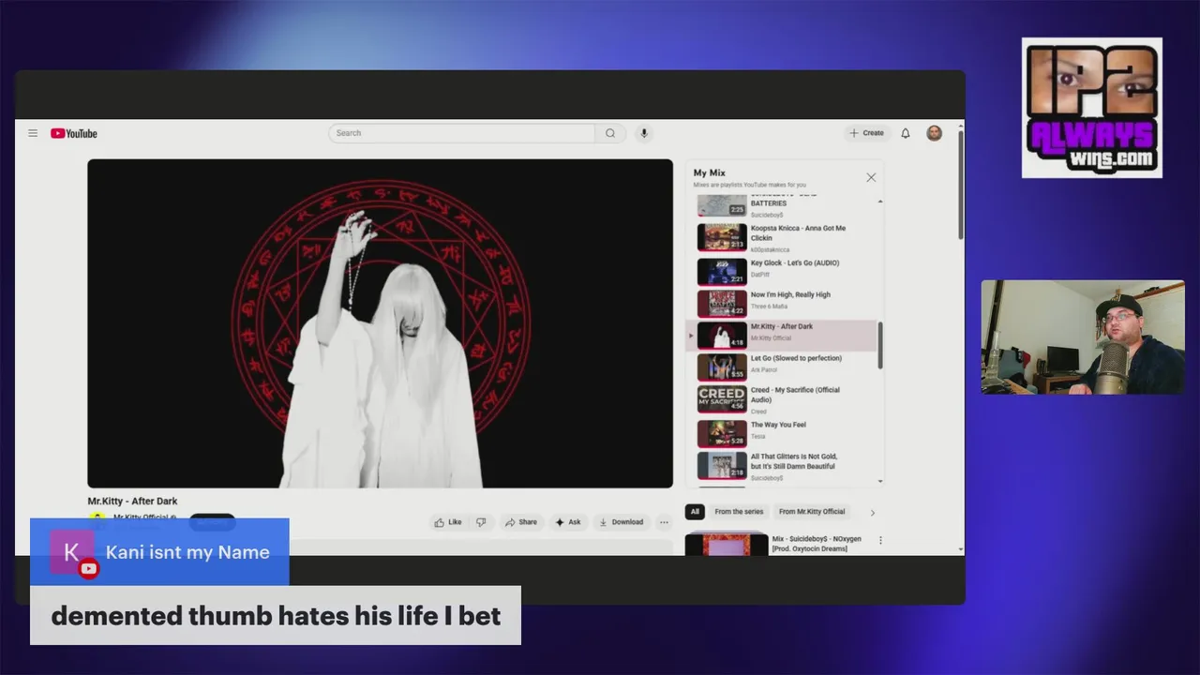Click the playlist scrollbar up arrow

coord(880,202)
